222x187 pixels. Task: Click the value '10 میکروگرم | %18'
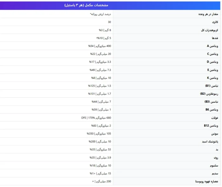100,165
